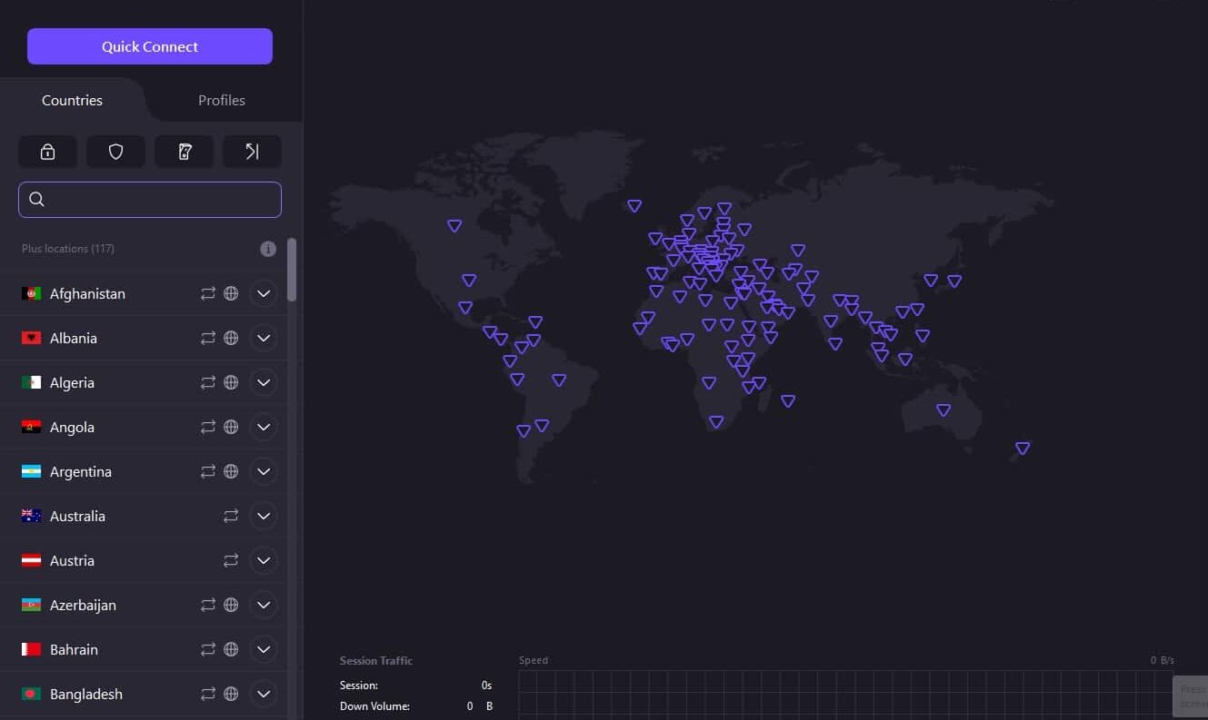
Task: Expand the Bahrain server list
Action: 264,649
